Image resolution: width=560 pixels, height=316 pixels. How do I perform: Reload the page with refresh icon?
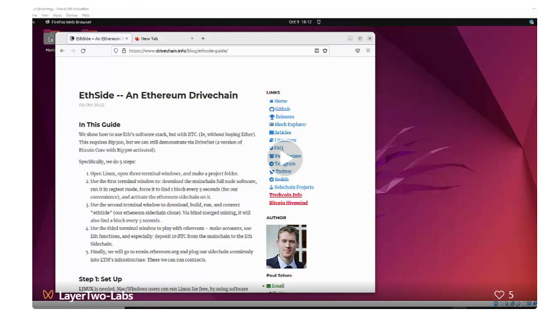83,51
